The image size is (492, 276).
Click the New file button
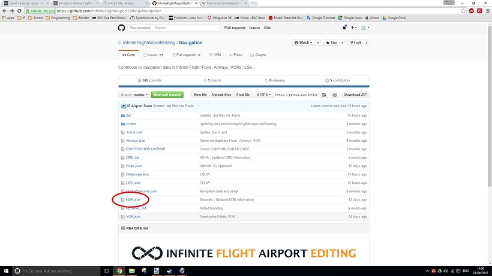(x=200, y=95)
